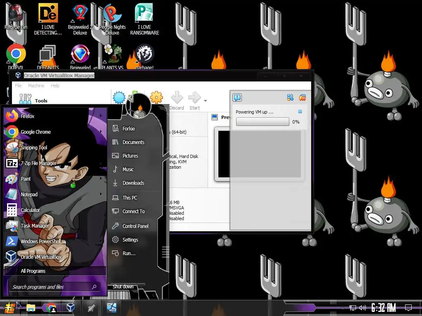Open the Machine menu in VirtualBox Manager
This screenshot has width=422, height=316.
click(36, 86)
